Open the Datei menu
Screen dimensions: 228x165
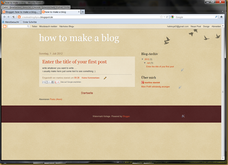pos(5,7)
